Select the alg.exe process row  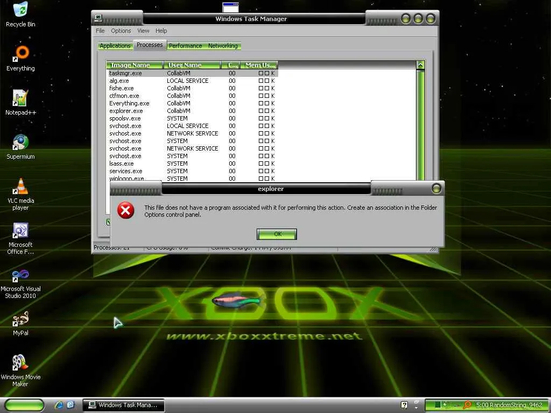point(193,81)
